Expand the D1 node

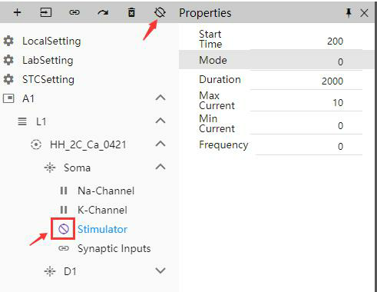[160, 270]
